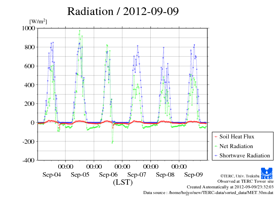Click the TERC logo icon
The height and width of the screenshot is (198, 280).
coord(267,173)
